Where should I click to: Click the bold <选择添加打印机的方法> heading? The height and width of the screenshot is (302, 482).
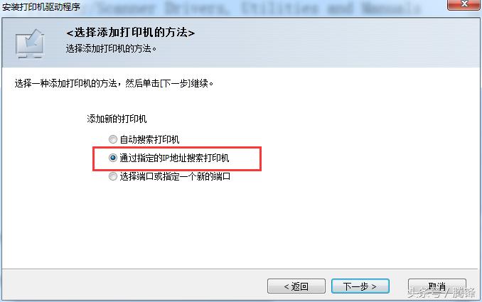click(130, 33)
